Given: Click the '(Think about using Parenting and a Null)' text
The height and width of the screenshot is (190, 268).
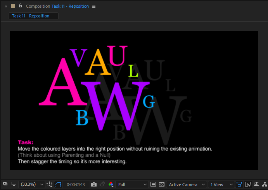Looking at the screenshot, I should pyautogui.click(x=64, y=155).
